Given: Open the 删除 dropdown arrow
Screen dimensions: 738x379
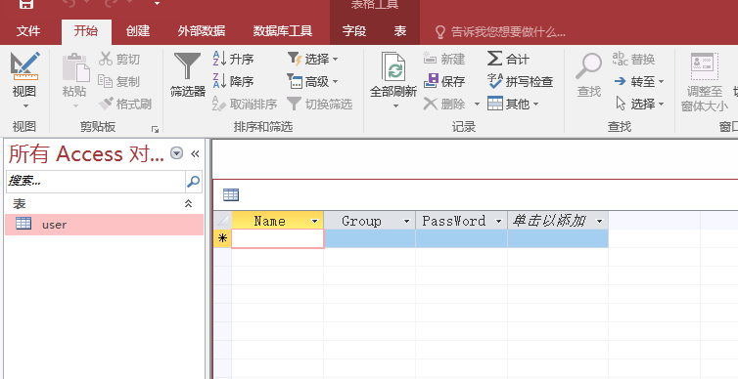Looking at the screenshot, I should tap(477, 104).
